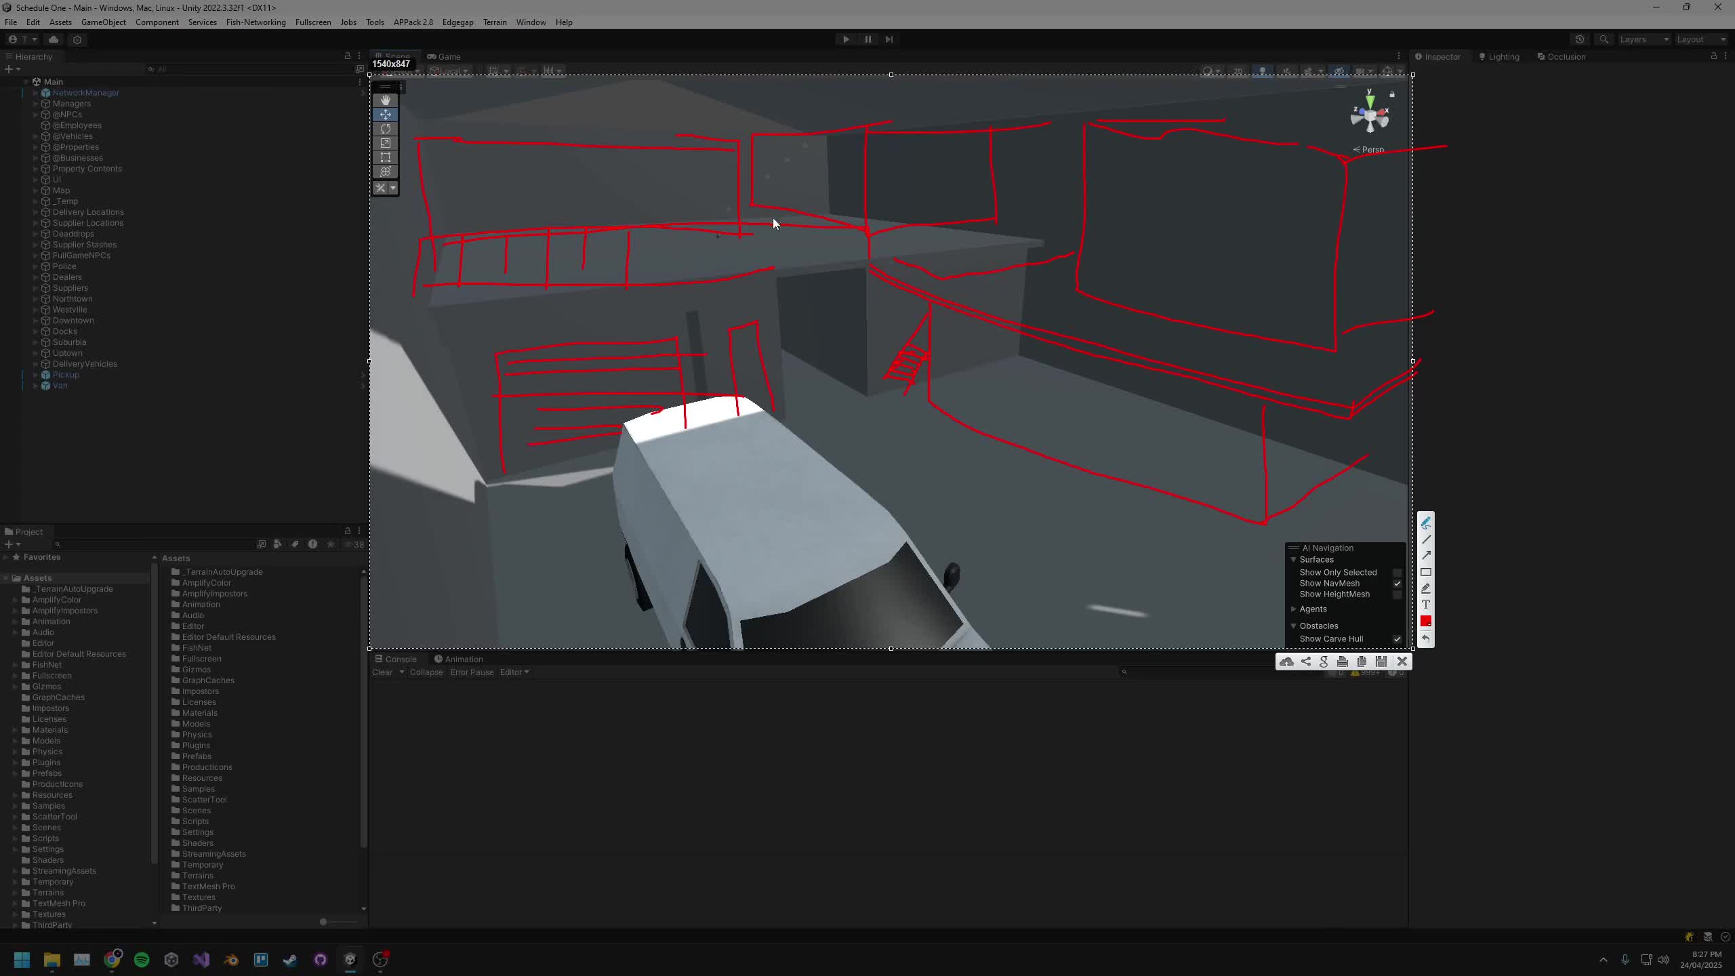Switch to the Game tab

(444, 57)
